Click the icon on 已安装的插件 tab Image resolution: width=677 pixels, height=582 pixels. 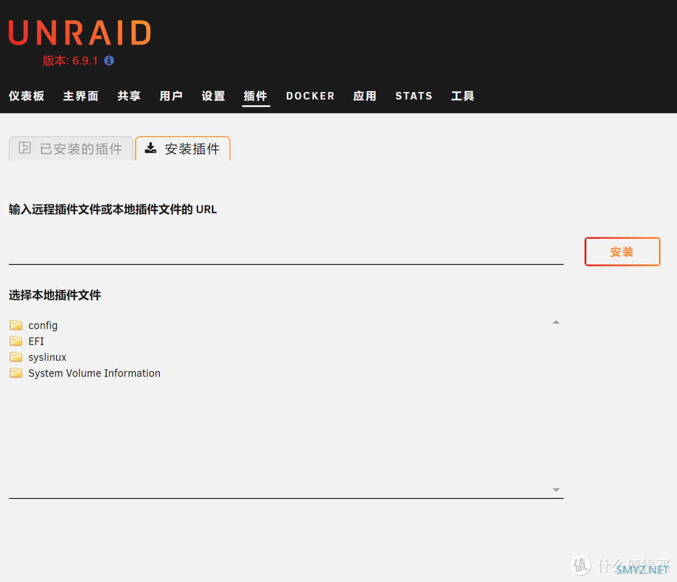(x=24, y=148)
